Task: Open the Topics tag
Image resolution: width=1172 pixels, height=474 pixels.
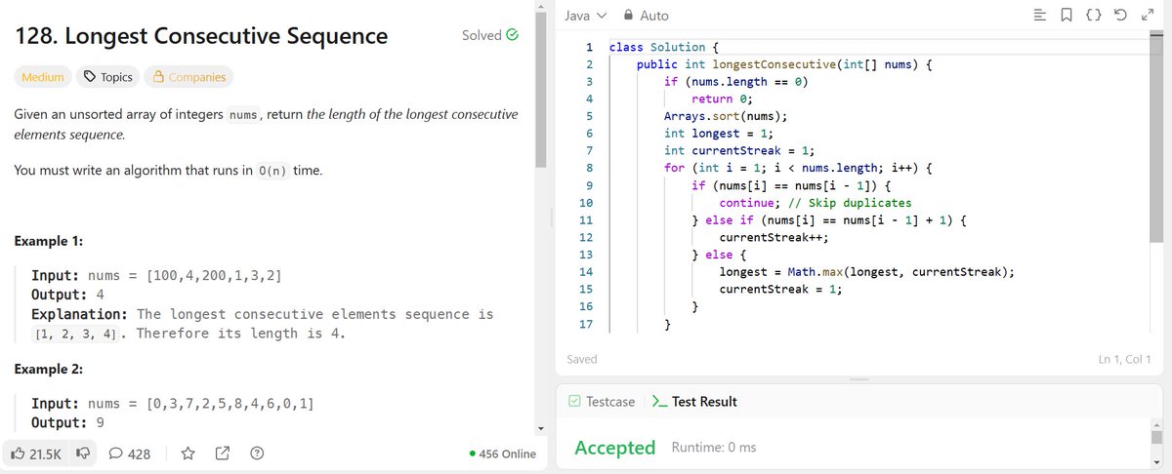Action: pyautogui.click(x=106, y=77)
